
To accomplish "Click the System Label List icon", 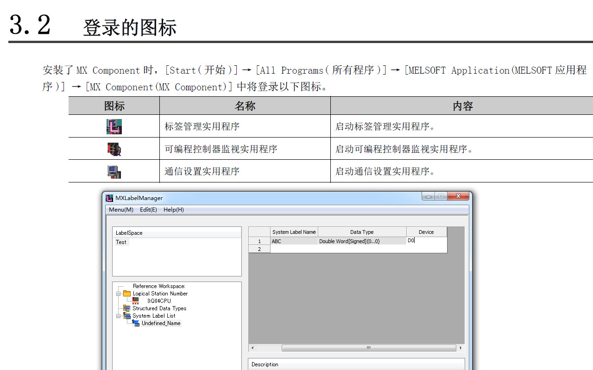I will [127, 316].
